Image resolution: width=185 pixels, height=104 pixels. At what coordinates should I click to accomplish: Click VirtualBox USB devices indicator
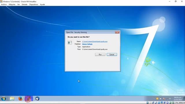click(156, 103)
